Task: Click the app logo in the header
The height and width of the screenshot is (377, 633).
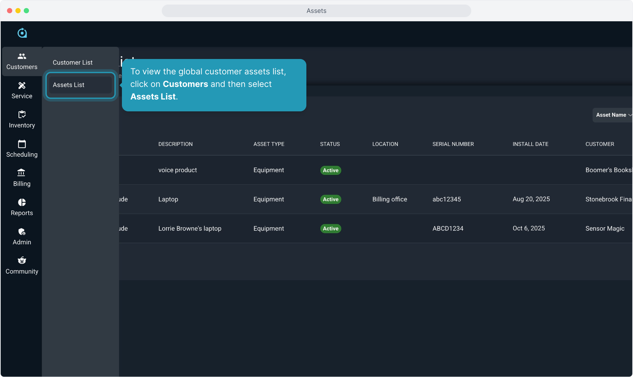Action: tap(22, 33)
